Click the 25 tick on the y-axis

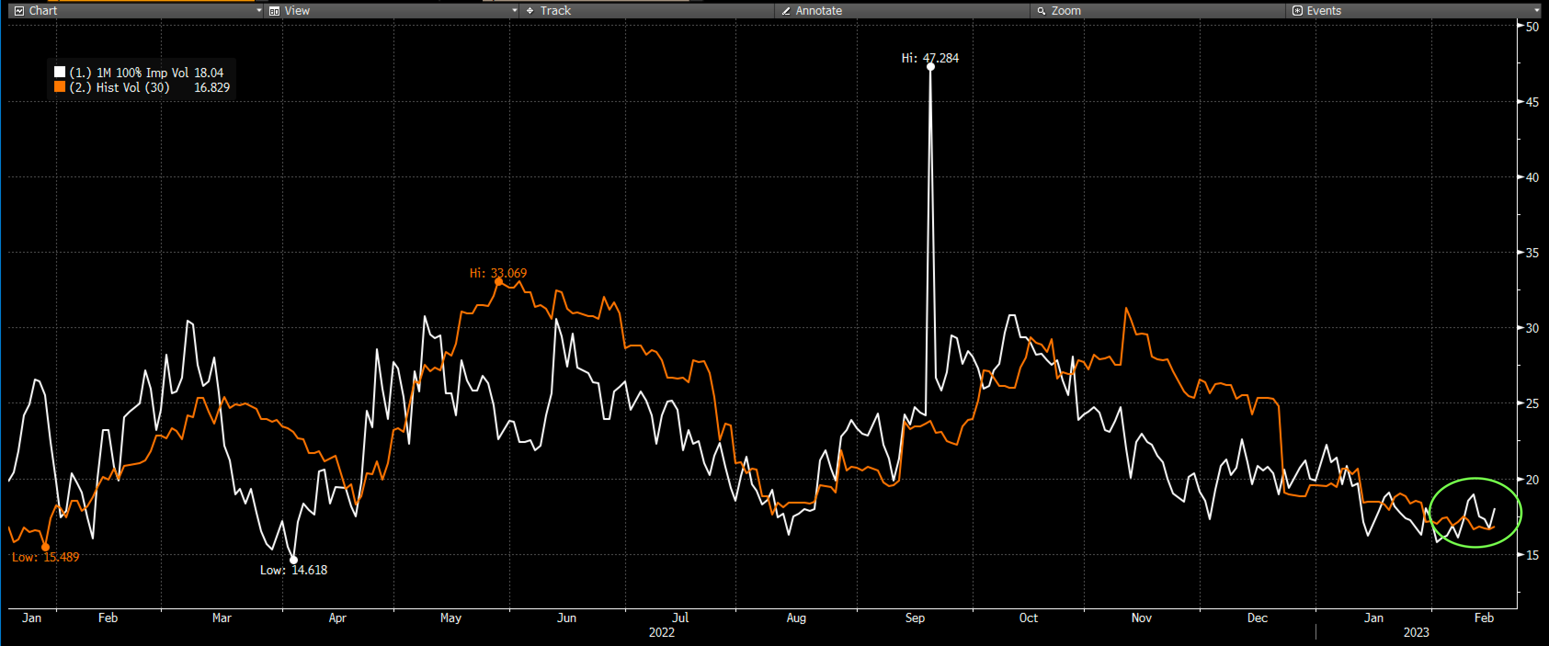[1532, 403]
